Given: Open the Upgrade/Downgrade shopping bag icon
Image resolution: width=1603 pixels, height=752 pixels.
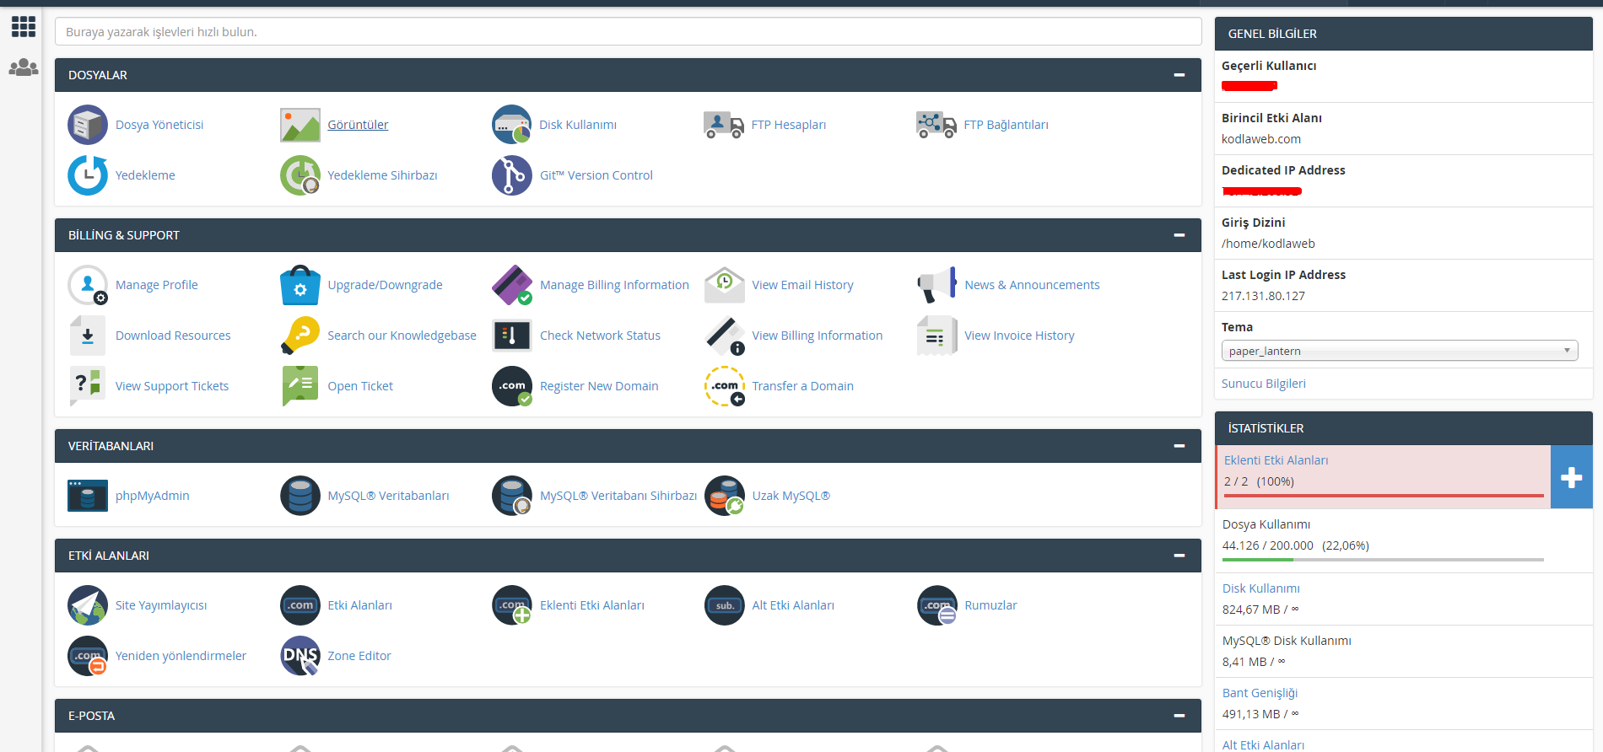Looking at the screenshot, I should pyautogui.click(x=300, y=285).
